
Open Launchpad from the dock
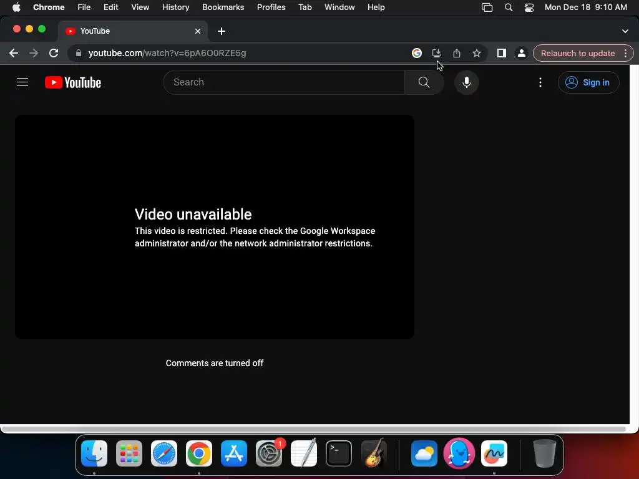[129, 453]
